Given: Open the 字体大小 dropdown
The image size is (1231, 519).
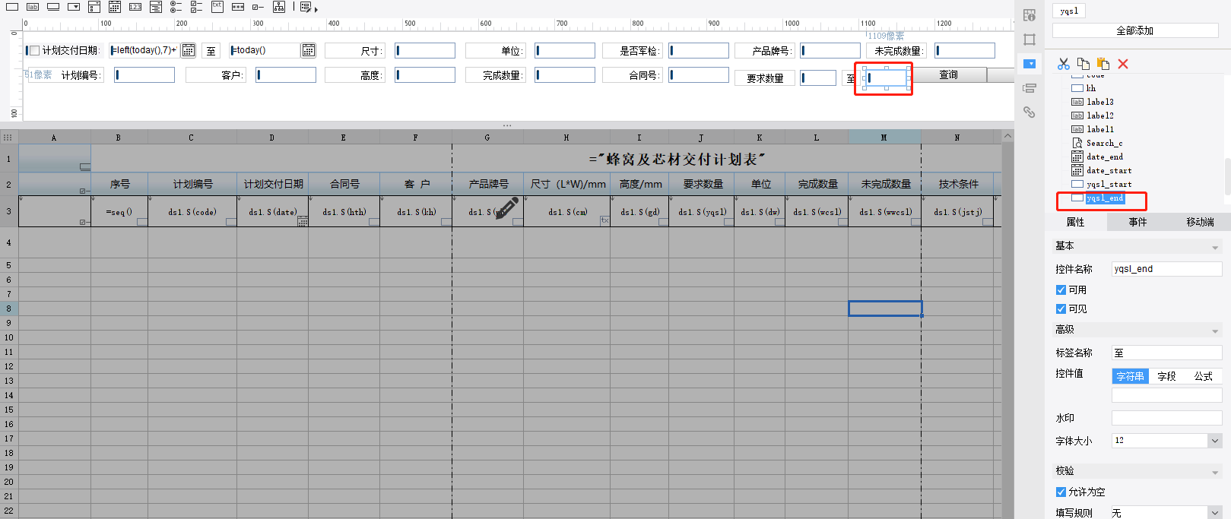Looking at the screenshot, I should pyautogui.click(x=1214, y=441).
